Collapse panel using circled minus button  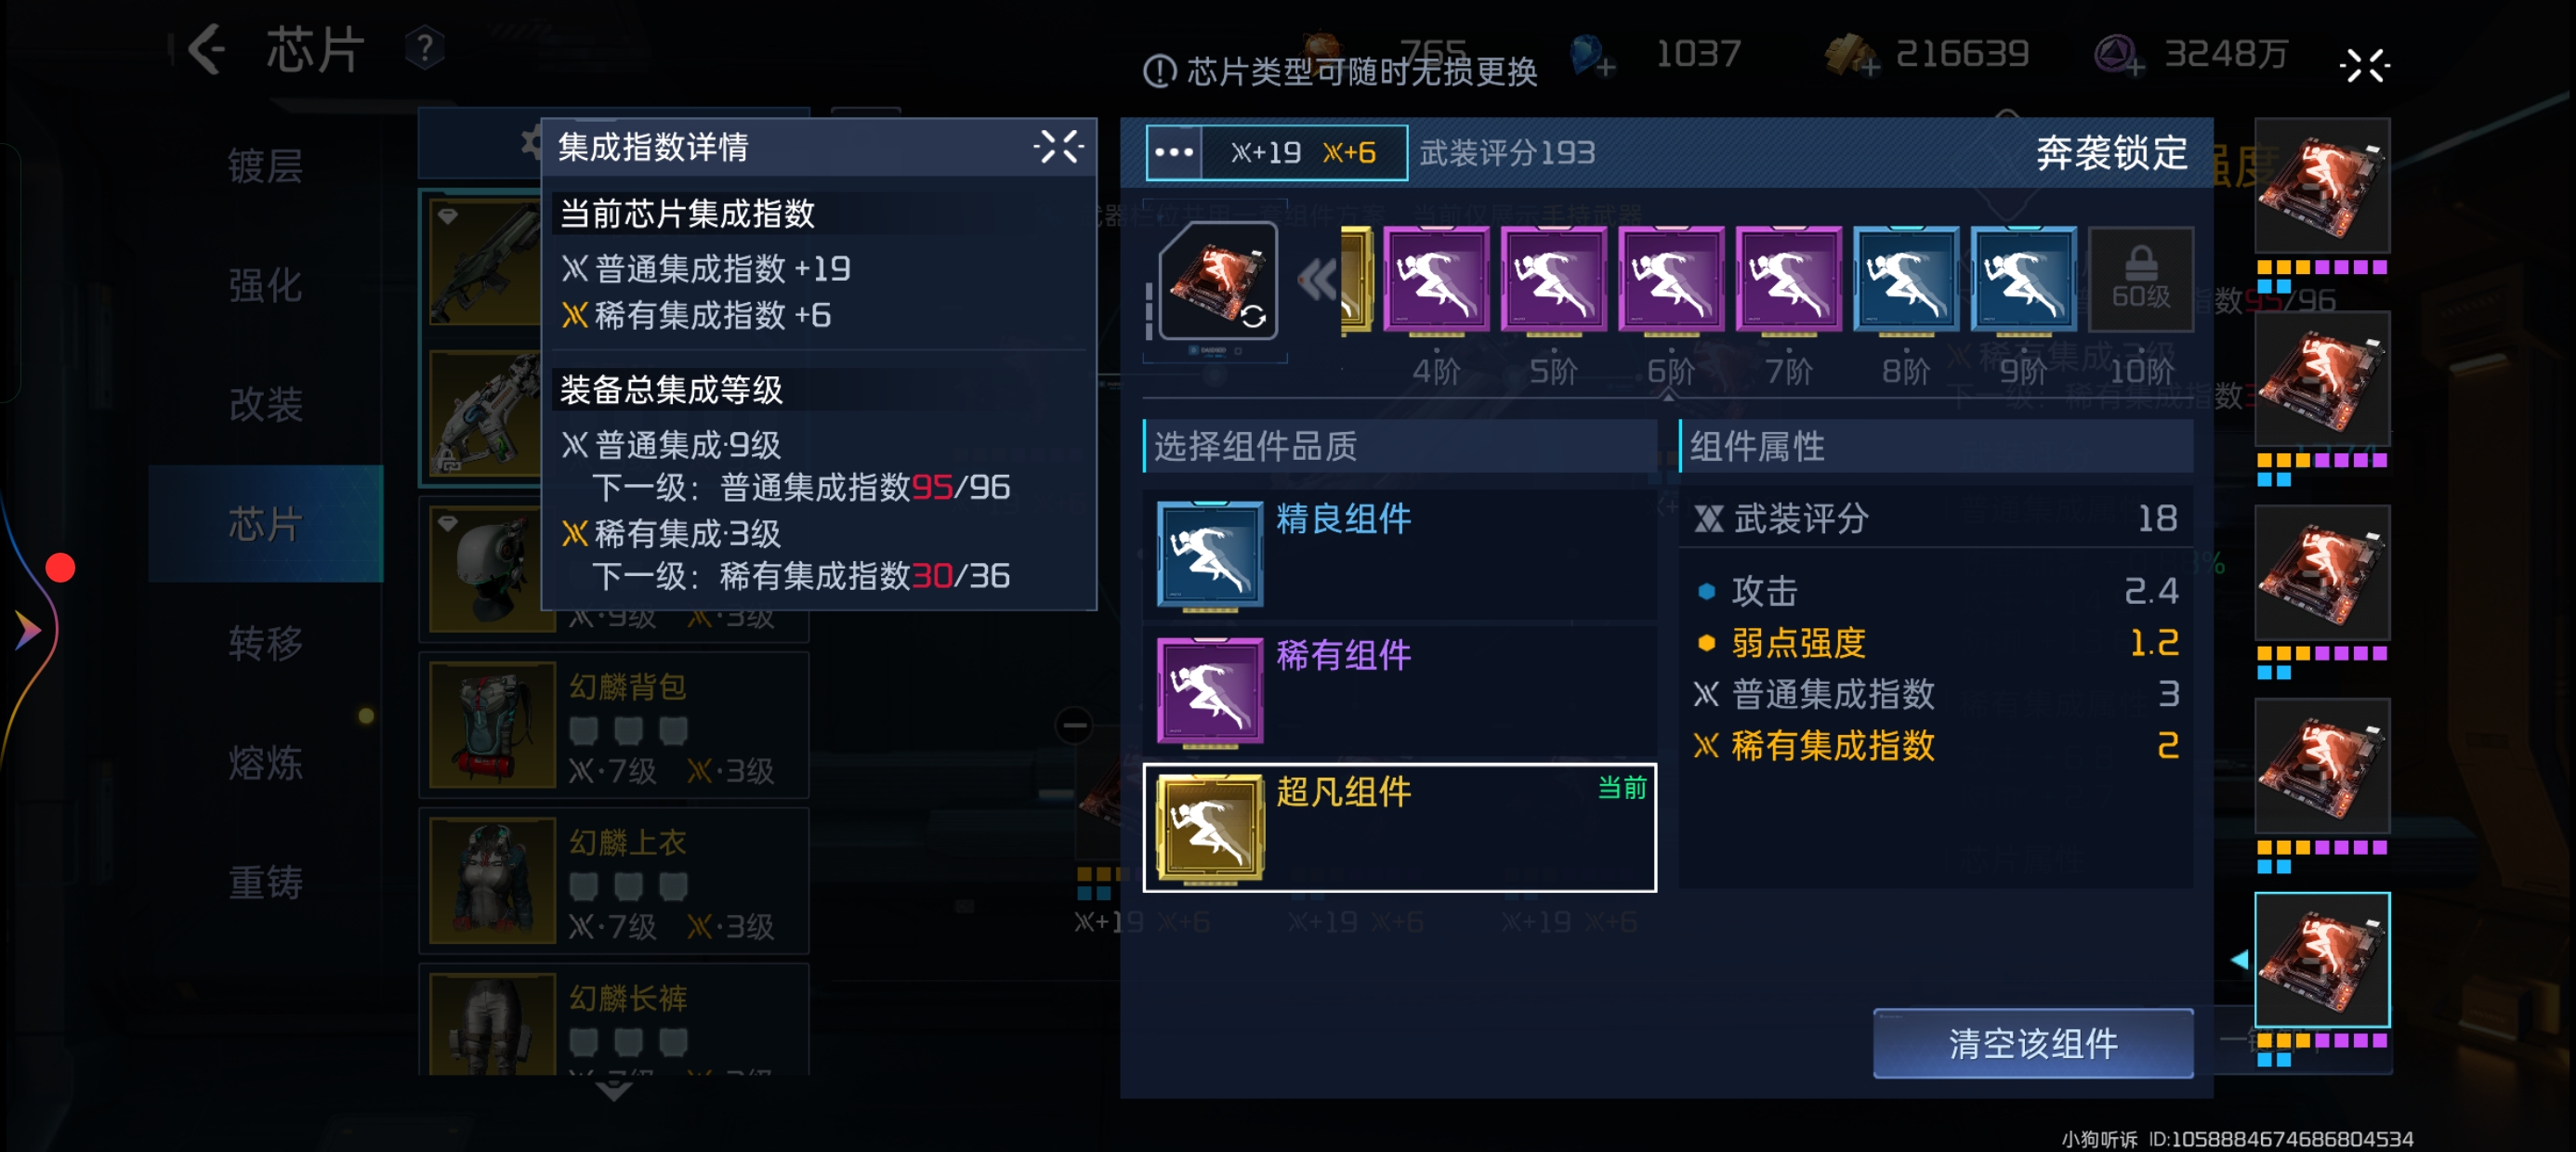point(1074,725)
